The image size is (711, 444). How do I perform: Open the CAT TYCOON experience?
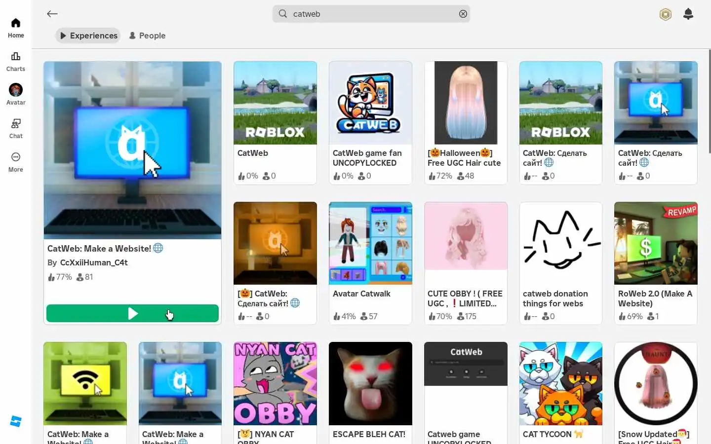[561, 393]
